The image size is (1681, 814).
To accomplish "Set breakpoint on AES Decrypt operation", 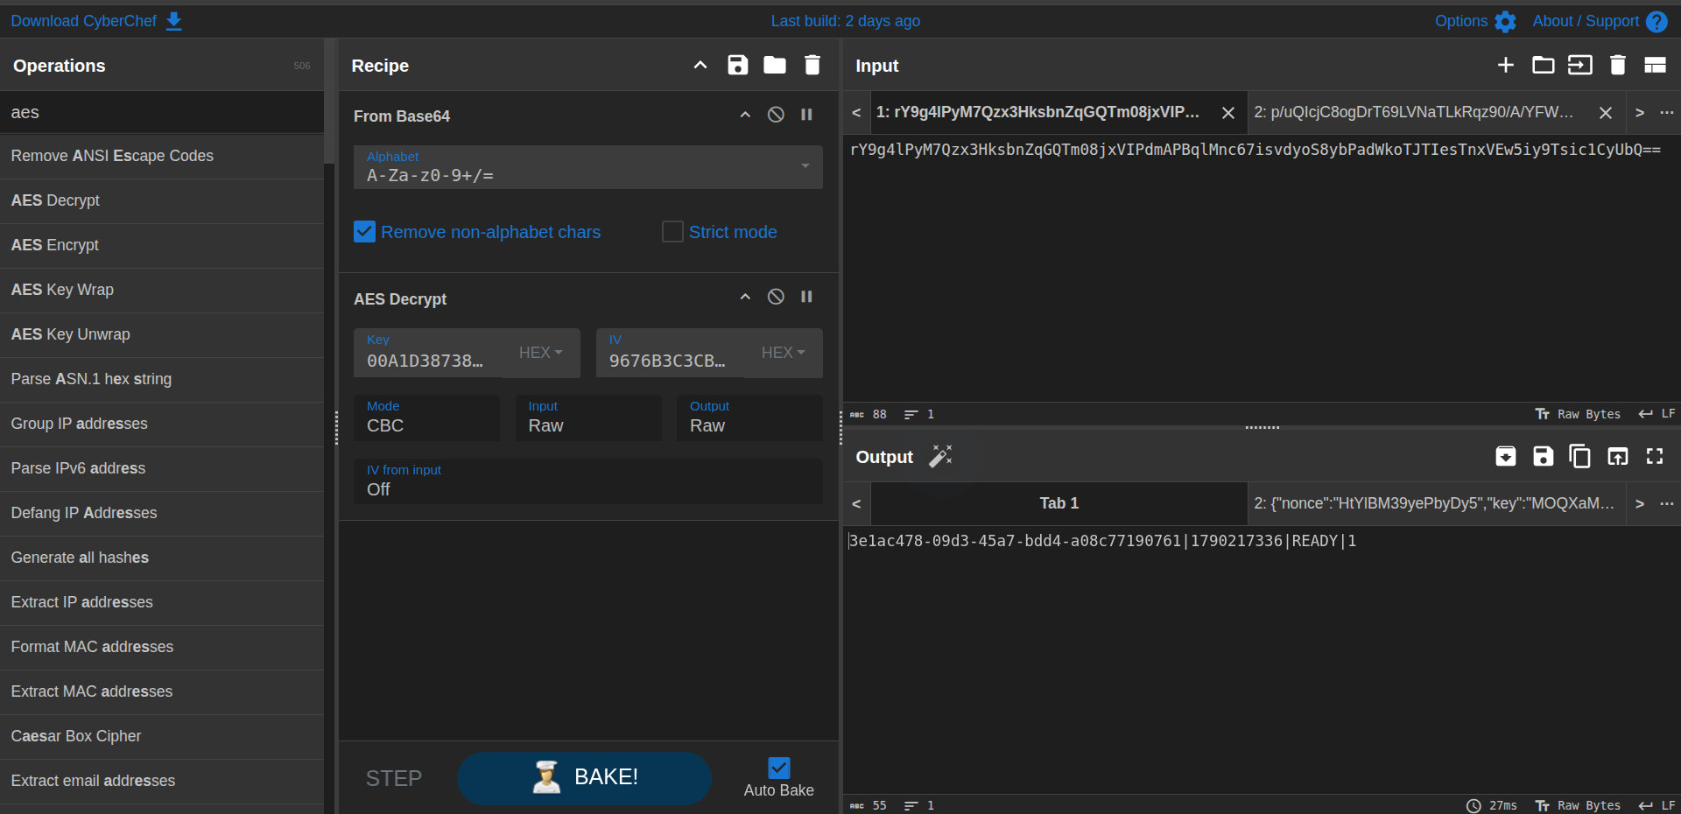I will point(806,297).
